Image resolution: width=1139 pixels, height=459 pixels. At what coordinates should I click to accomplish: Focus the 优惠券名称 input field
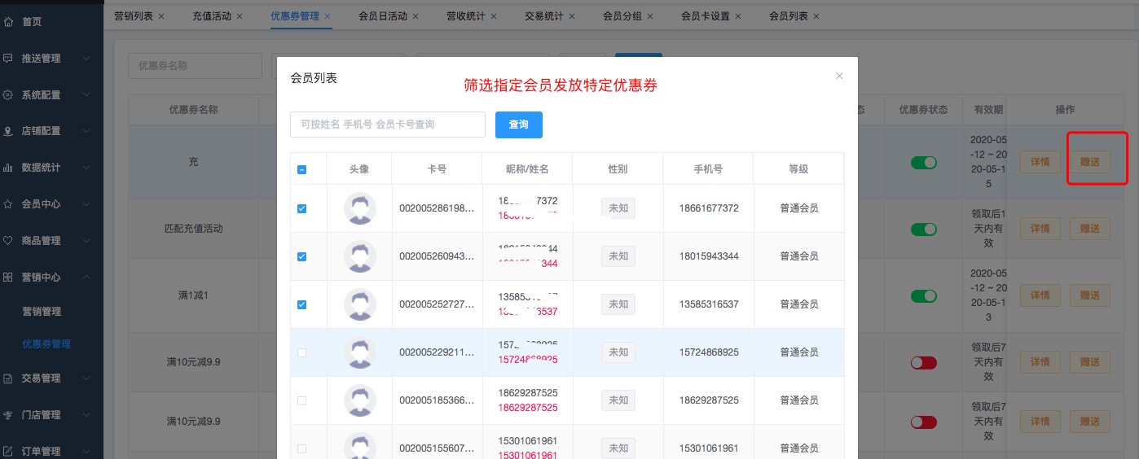pos(195,66)
